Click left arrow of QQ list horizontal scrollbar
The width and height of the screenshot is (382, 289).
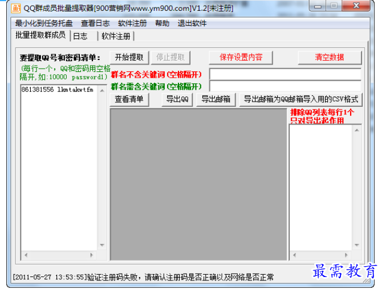point(26,255)
